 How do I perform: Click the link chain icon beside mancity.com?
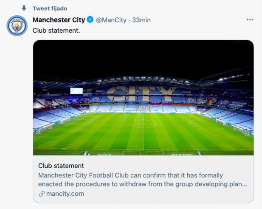(x=42, y=194)
